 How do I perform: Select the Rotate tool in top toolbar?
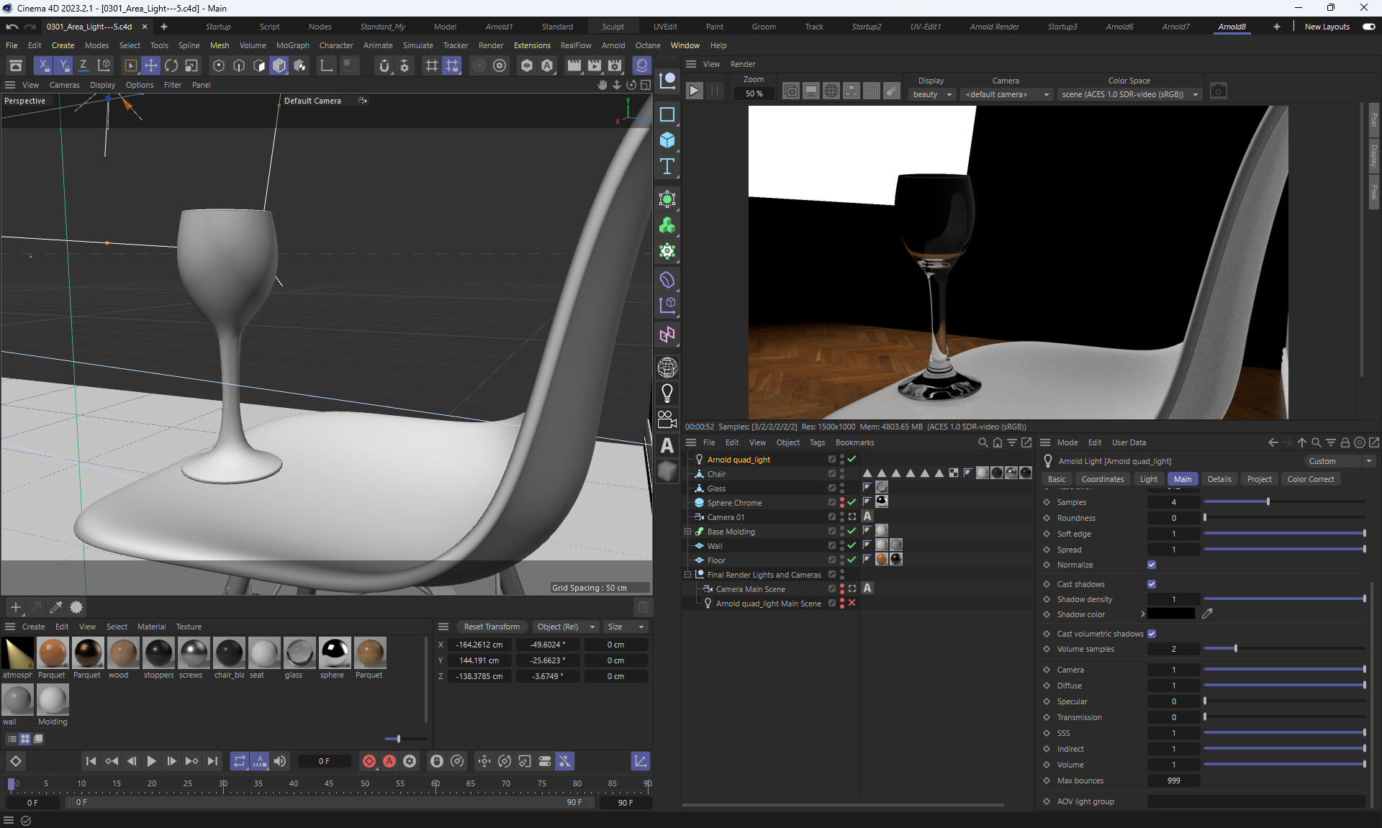(171, 65)
